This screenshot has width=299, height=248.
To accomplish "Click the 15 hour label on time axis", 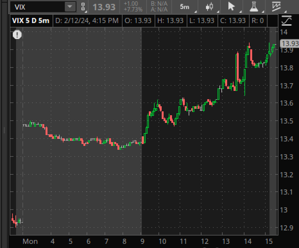I will (269, 241).
